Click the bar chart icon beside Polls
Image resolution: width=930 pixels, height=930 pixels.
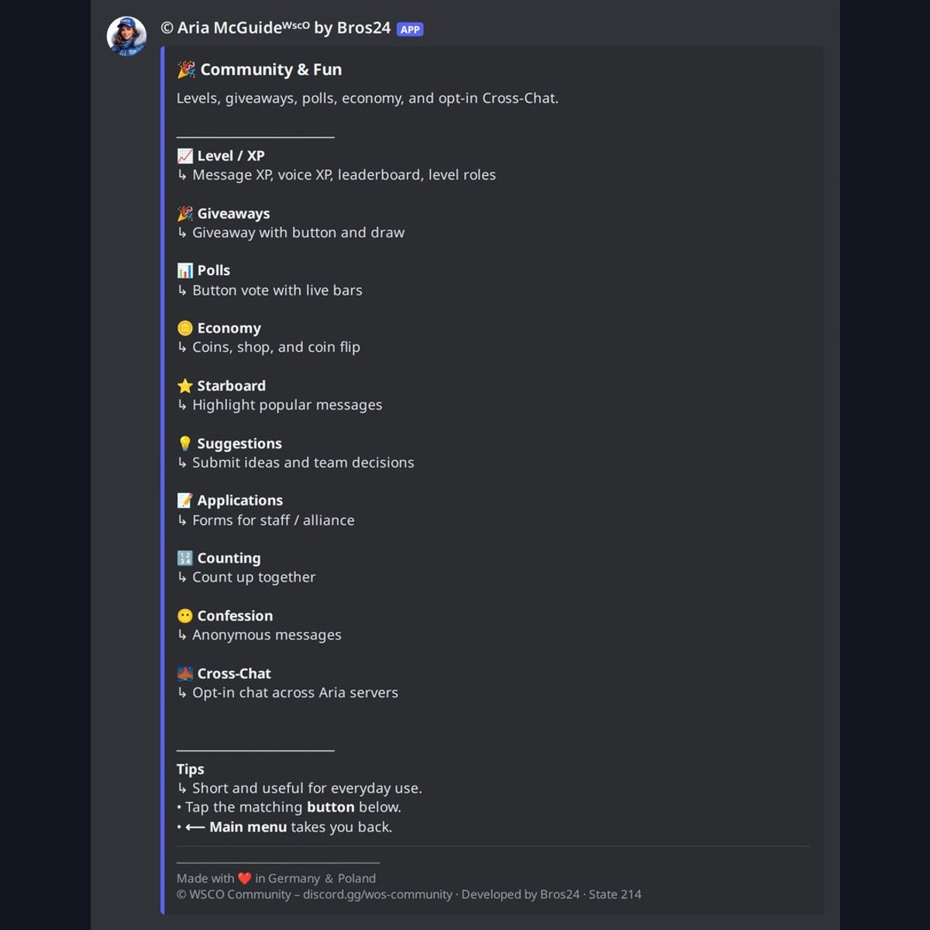click(x=184, y=270)
